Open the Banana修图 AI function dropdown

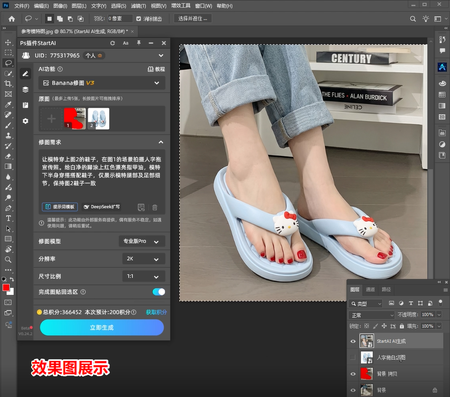pos(102,83)
